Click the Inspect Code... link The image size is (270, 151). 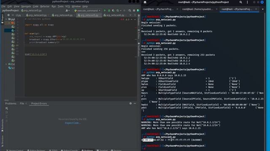click(73, 123)
